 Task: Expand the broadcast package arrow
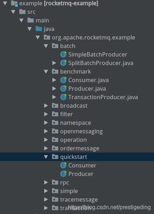(46, 106)
